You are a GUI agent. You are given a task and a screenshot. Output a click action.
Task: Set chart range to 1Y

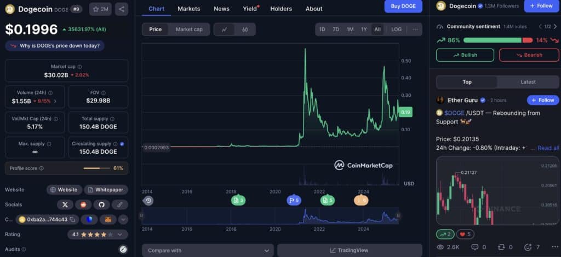coord(364,30)
